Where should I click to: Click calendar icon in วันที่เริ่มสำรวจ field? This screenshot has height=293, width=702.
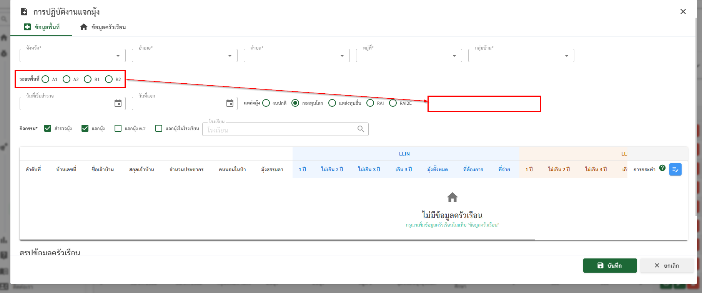point(118,103)
